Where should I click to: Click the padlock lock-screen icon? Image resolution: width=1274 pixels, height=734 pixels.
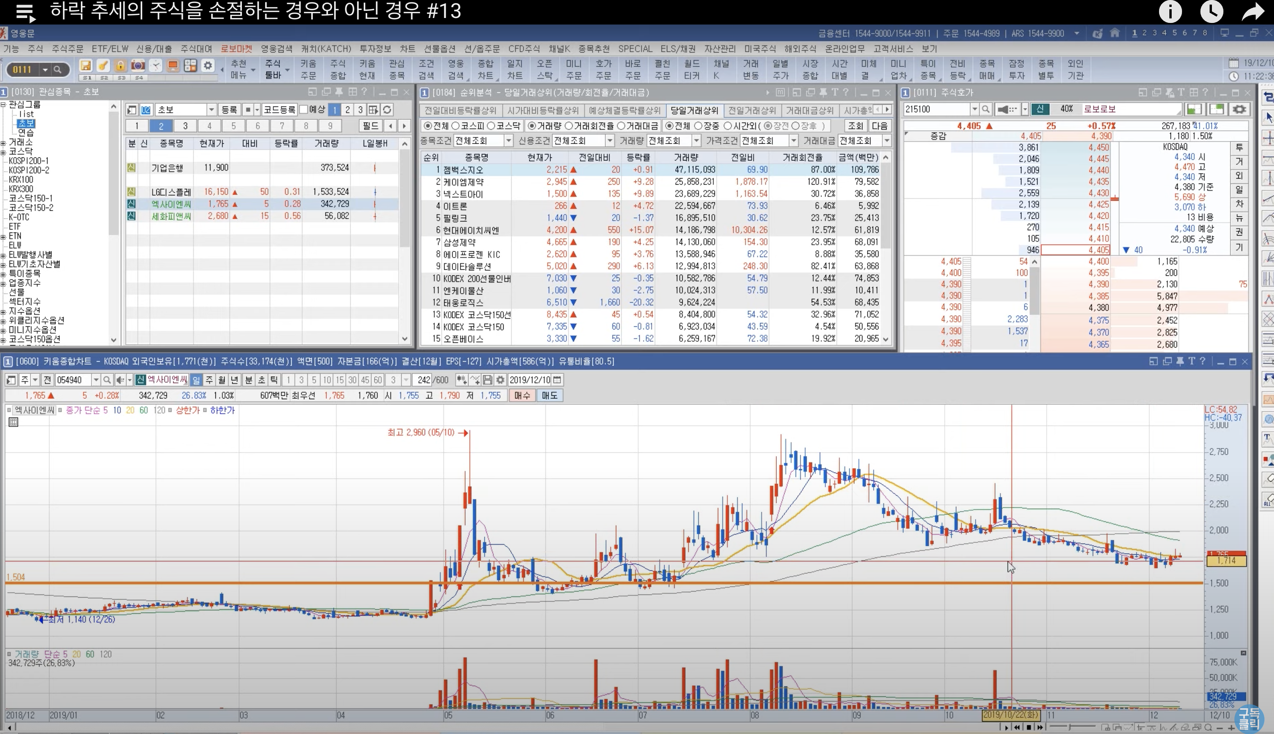pyautogui.click(x=120, y=66)
